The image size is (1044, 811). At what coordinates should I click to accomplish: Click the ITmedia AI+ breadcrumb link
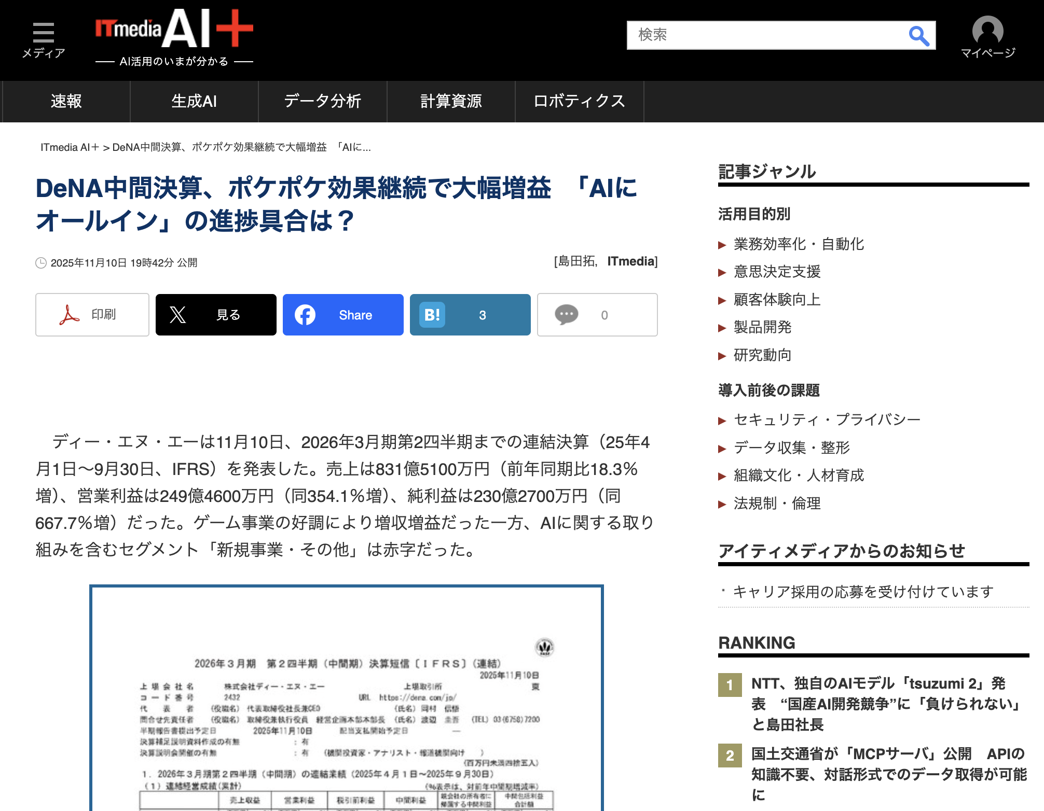[x=70, y=147]
